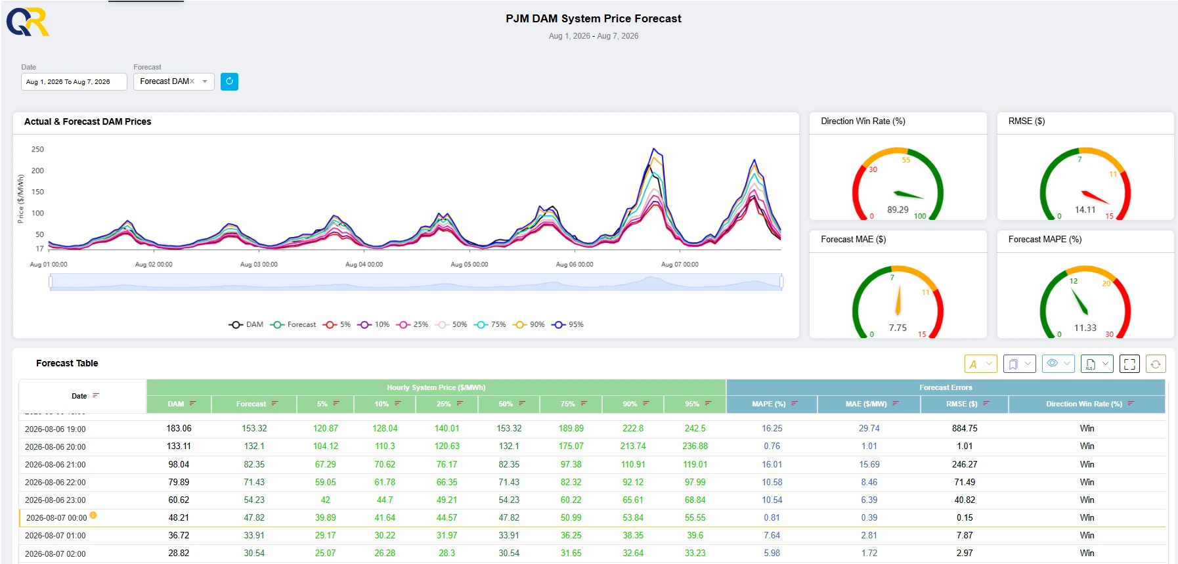This screenshot has width=1178, height=564.
Task: Toggle the 25% series in chart legend
Action: pos(412,324)
